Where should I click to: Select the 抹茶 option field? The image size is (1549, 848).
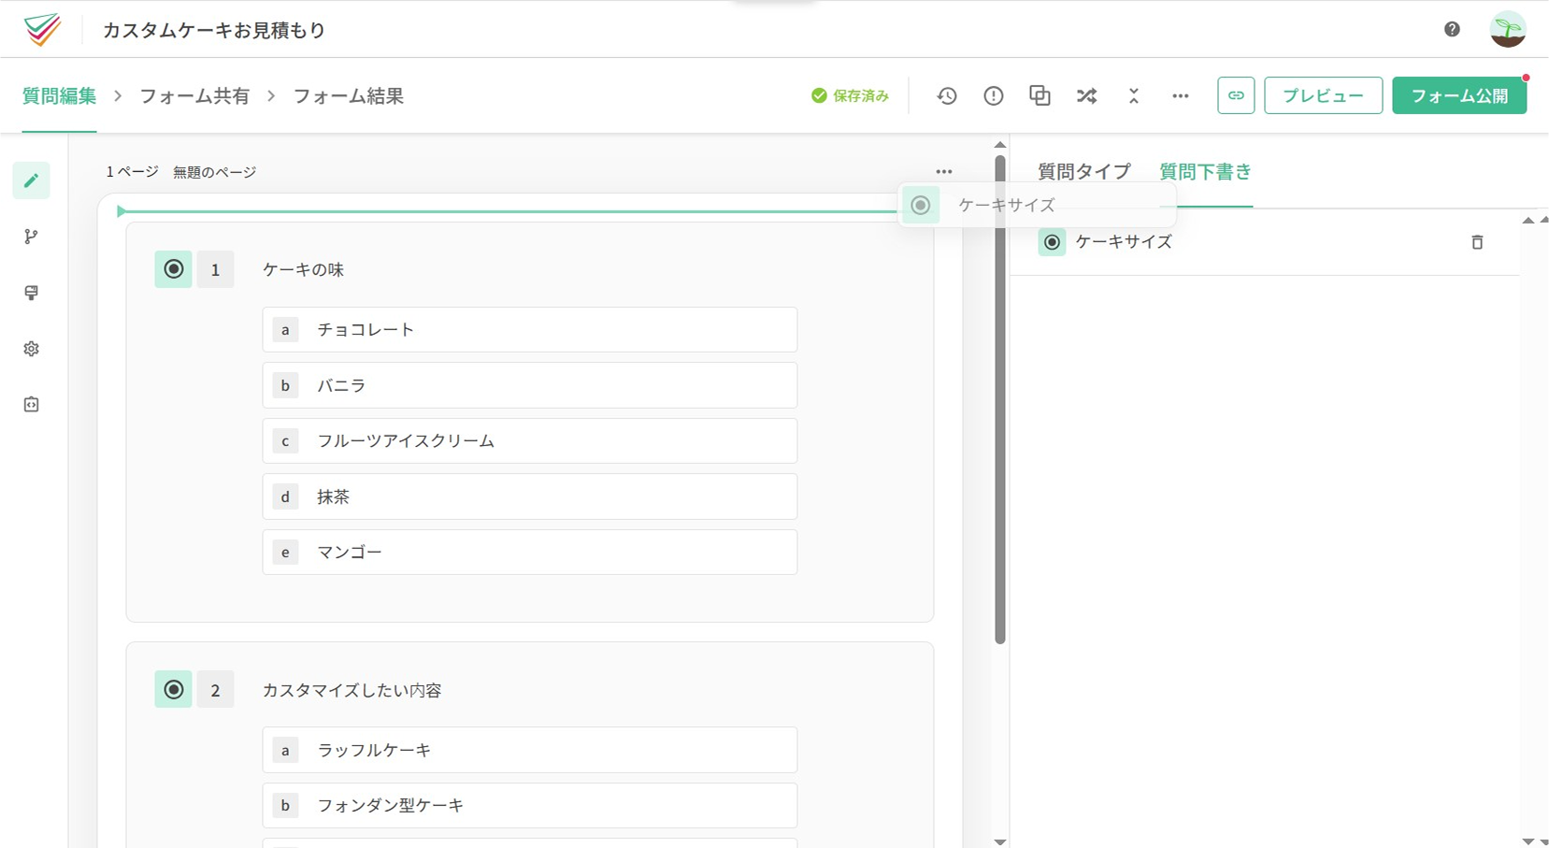click(x=530, y=496)
